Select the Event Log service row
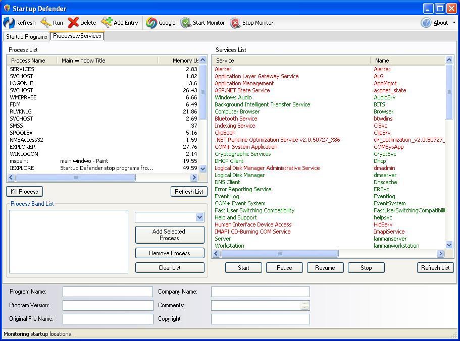Image resolution: width=460 pixels, height=341 pixels. point(329,196)
